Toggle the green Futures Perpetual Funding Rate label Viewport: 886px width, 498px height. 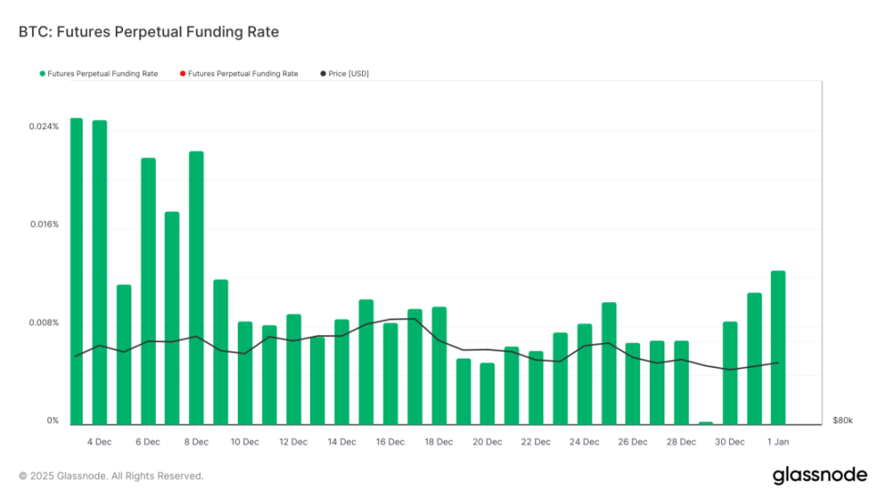pos(102,74)
